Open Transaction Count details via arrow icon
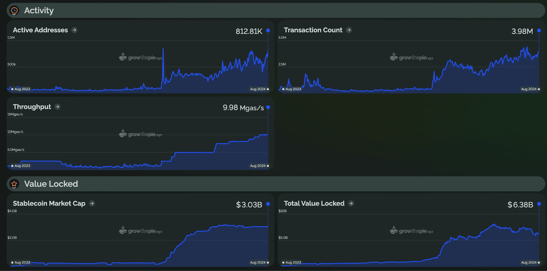This screenshot has height=271, width=547. (x=349, y=30)
